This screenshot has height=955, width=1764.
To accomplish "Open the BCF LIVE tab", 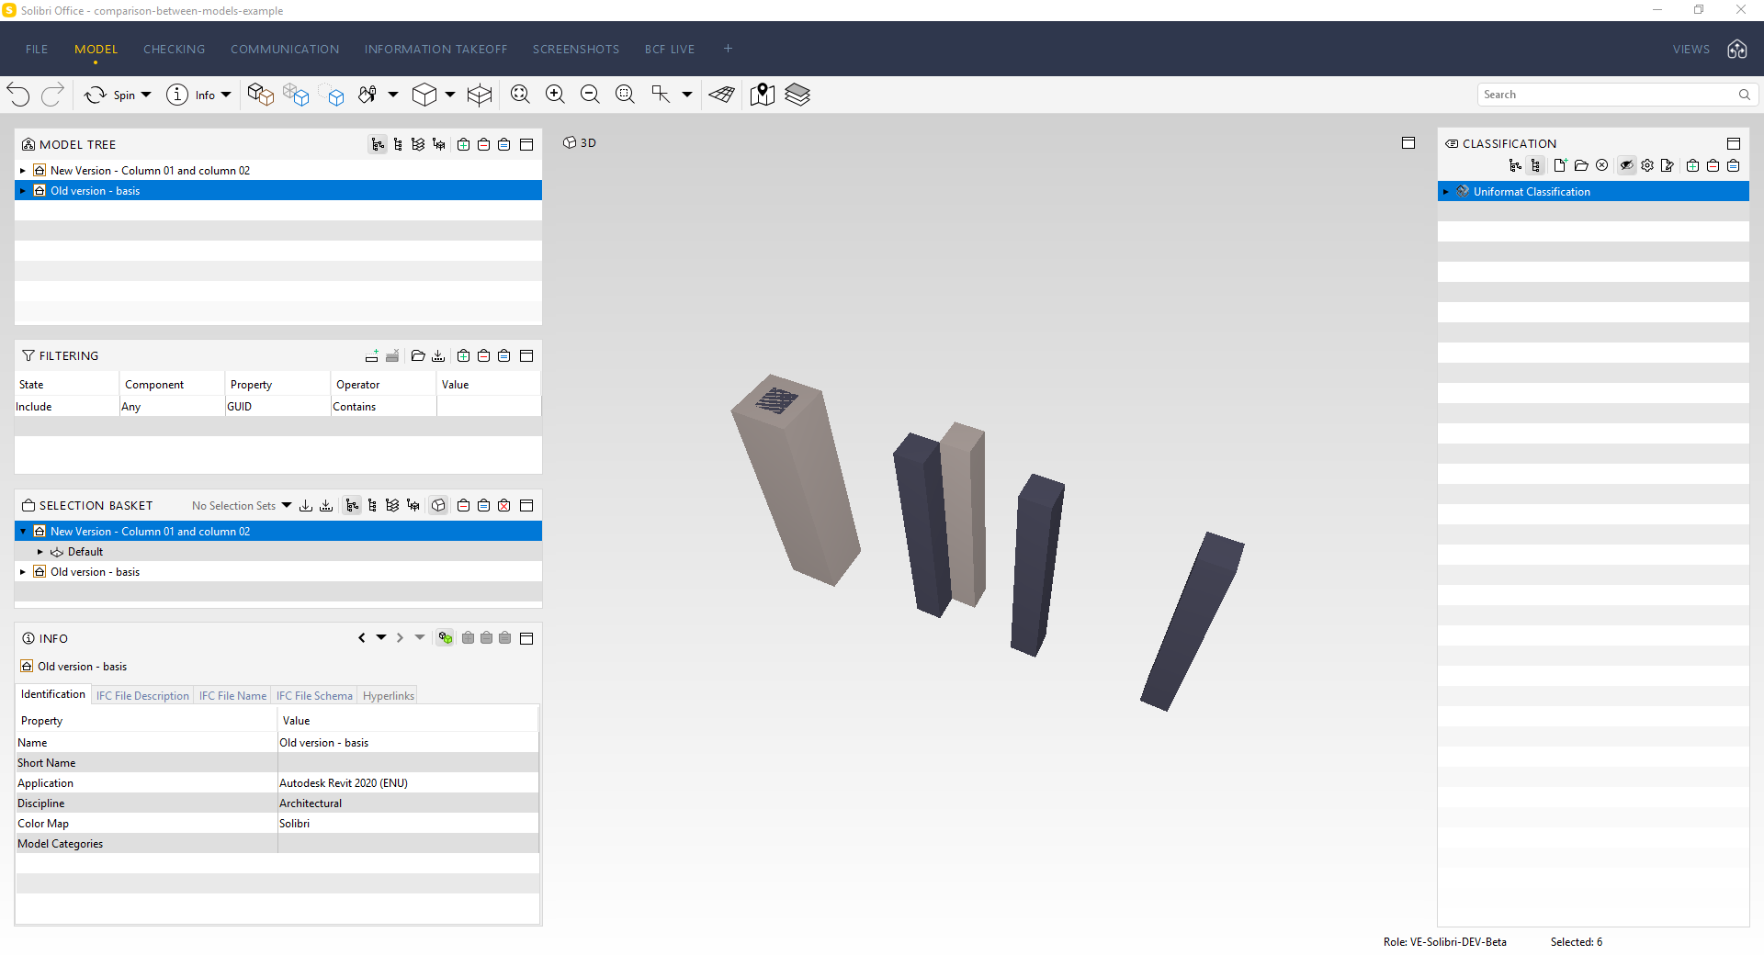I will click(670, 50).
